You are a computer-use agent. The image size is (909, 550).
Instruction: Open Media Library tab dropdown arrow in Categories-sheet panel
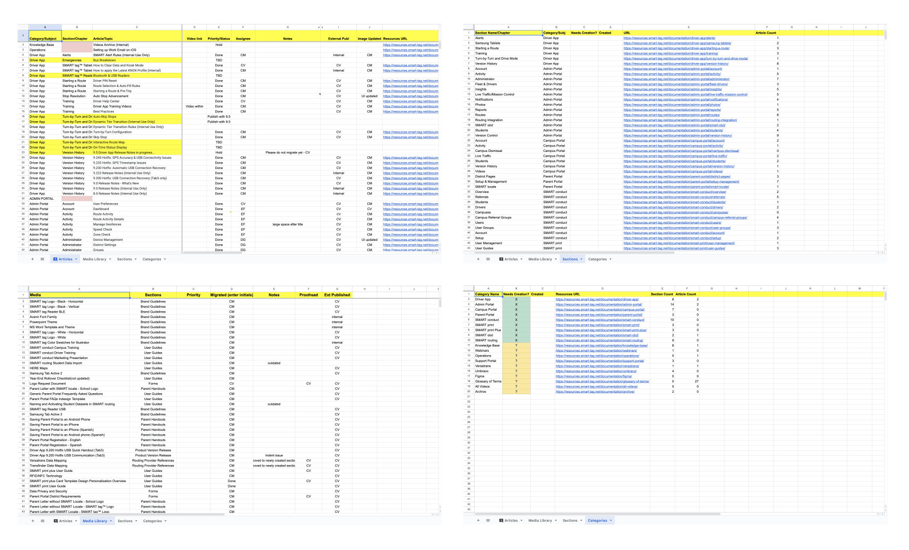[556, 520]
